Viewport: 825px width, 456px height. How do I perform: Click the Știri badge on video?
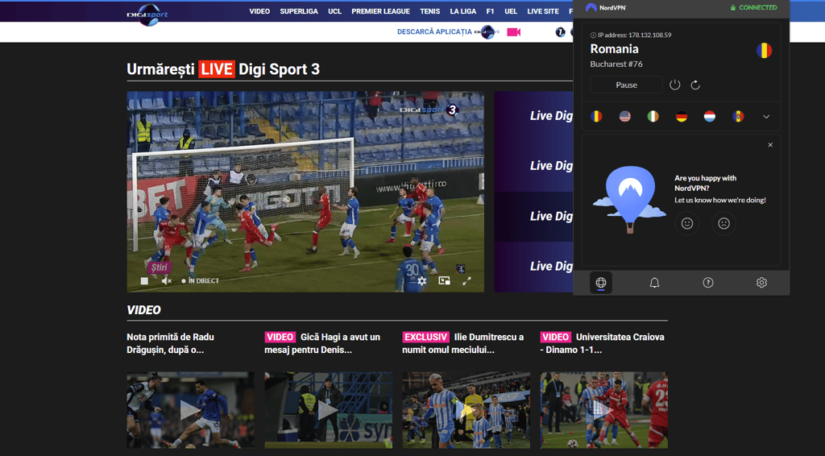159,267
